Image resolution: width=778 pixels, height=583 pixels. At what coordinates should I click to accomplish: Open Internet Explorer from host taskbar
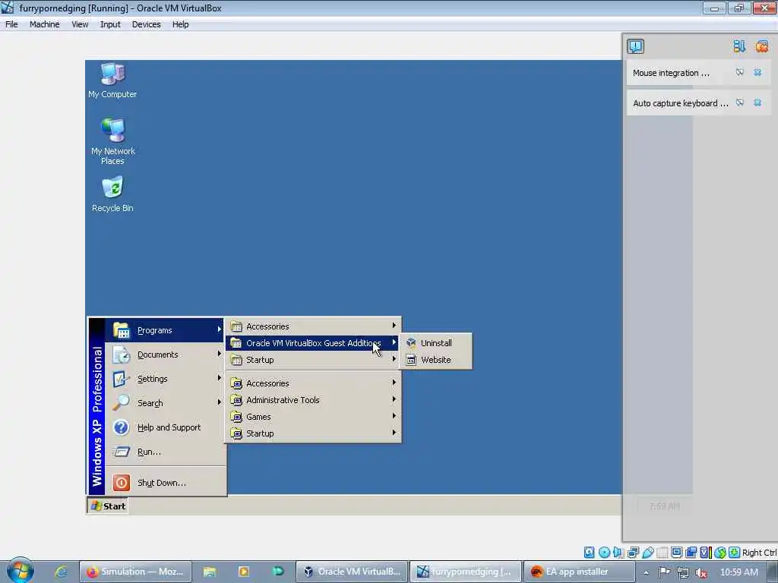(61, 572)
